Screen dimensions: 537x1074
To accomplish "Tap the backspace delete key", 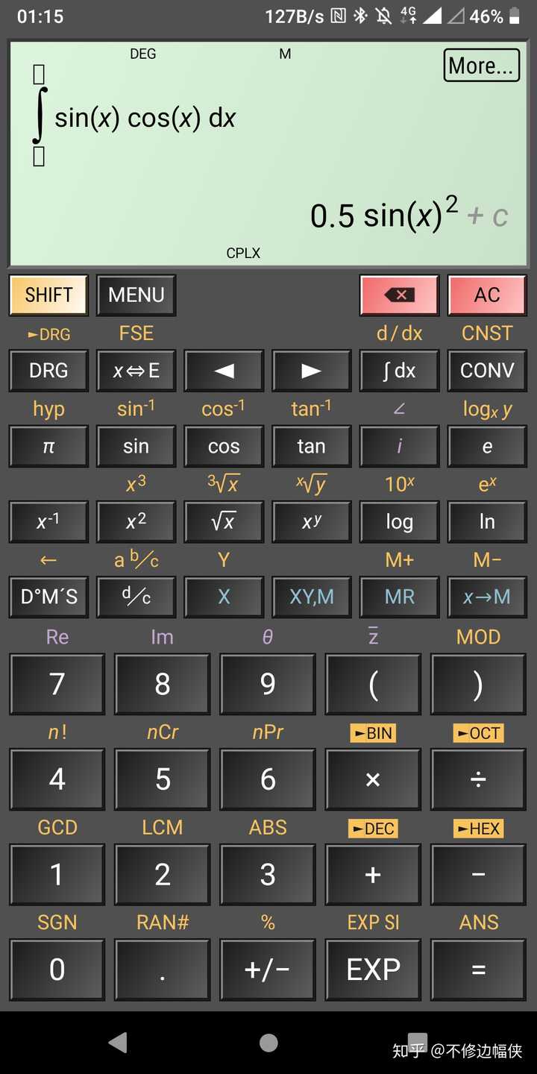I will [x=399, y=295].
